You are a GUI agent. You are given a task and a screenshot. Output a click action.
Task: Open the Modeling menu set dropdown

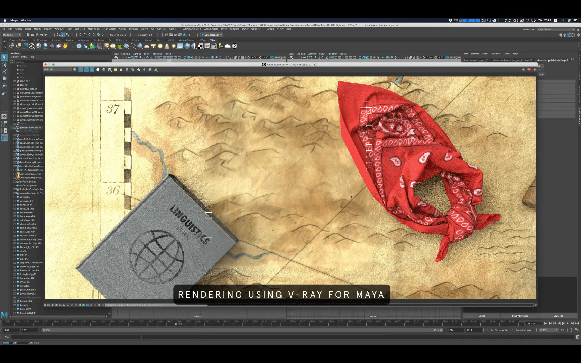click(12, 35)
